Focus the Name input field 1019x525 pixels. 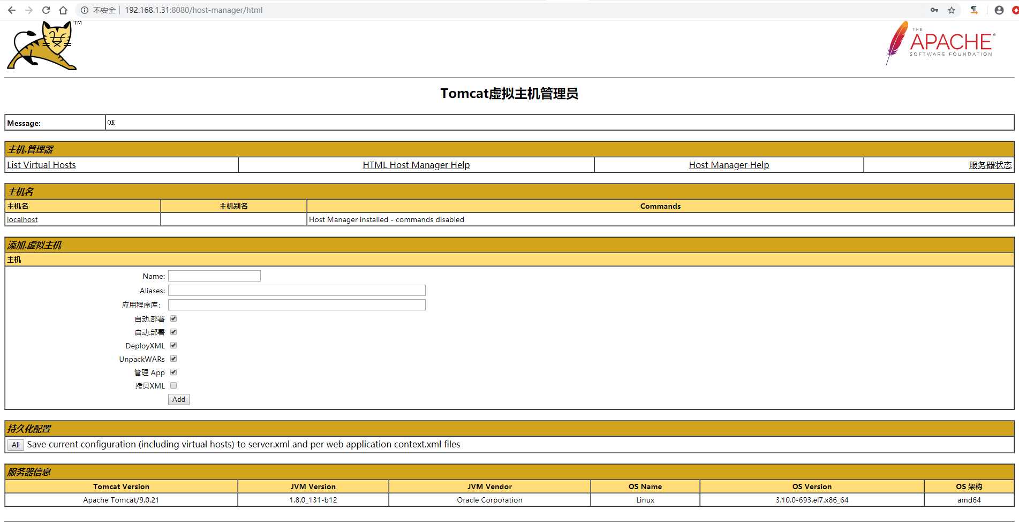point(214,276)
